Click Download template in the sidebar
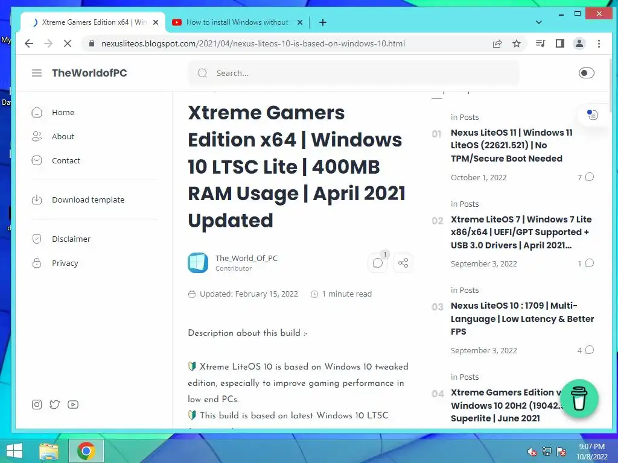 (88, 200)
